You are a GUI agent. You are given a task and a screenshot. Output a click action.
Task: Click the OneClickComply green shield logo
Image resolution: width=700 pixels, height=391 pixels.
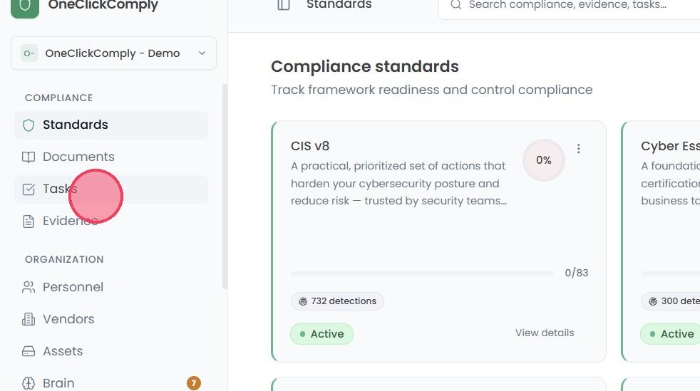(x=25, y=8)
